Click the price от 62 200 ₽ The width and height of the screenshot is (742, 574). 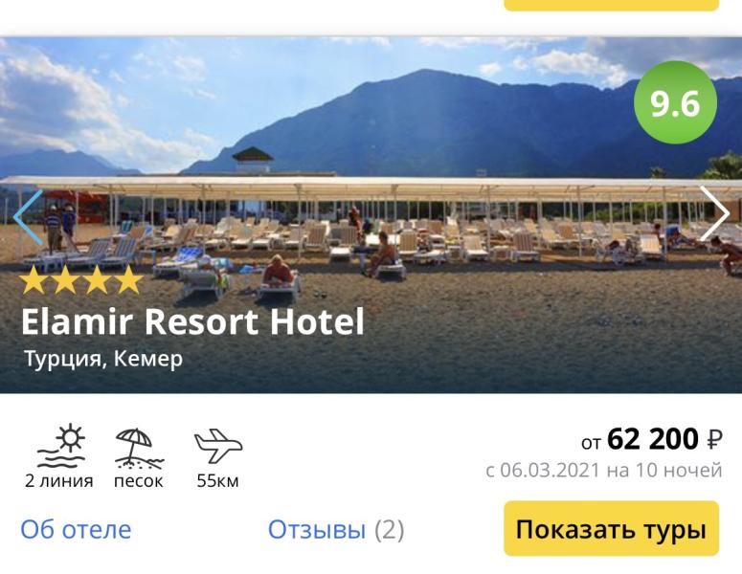point(652,439)
